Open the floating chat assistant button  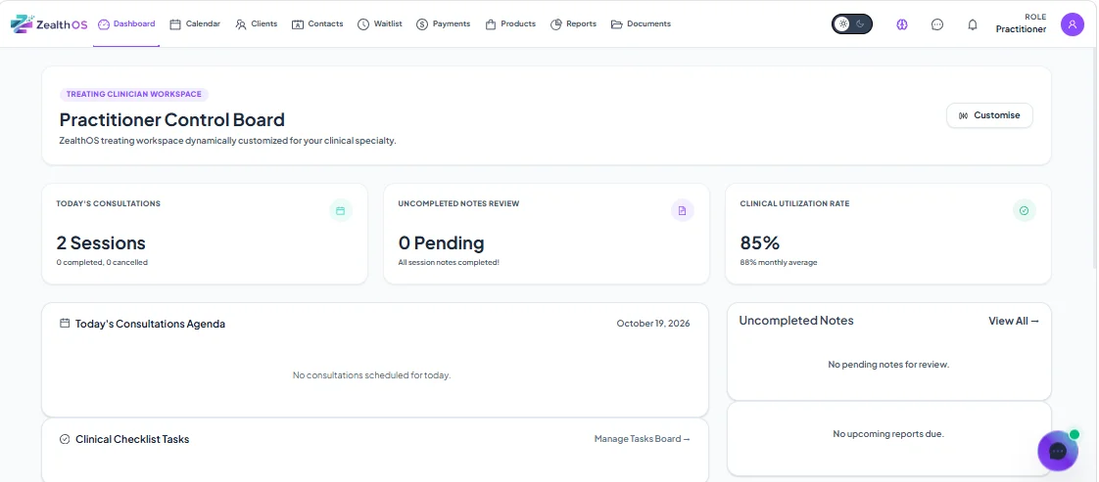click(1058, 452)
